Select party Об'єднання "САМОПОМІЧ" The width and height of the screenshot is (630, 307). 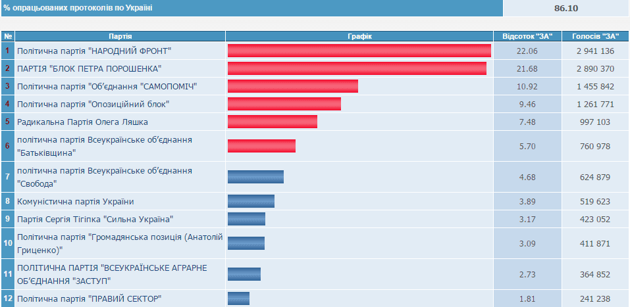click(x=107, y=86)
